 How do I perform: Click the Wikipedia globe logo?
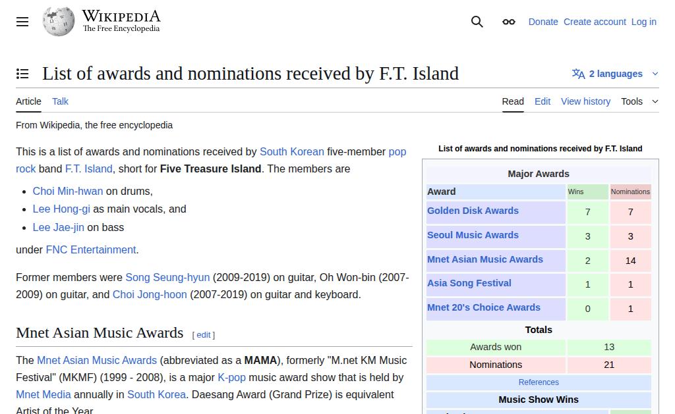[x=59, y=22]
